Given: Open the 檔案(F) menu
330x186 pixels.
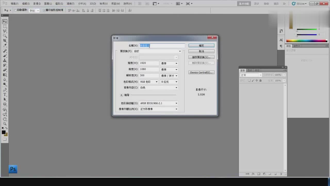Looking at the screenshot, I should 14,4.
